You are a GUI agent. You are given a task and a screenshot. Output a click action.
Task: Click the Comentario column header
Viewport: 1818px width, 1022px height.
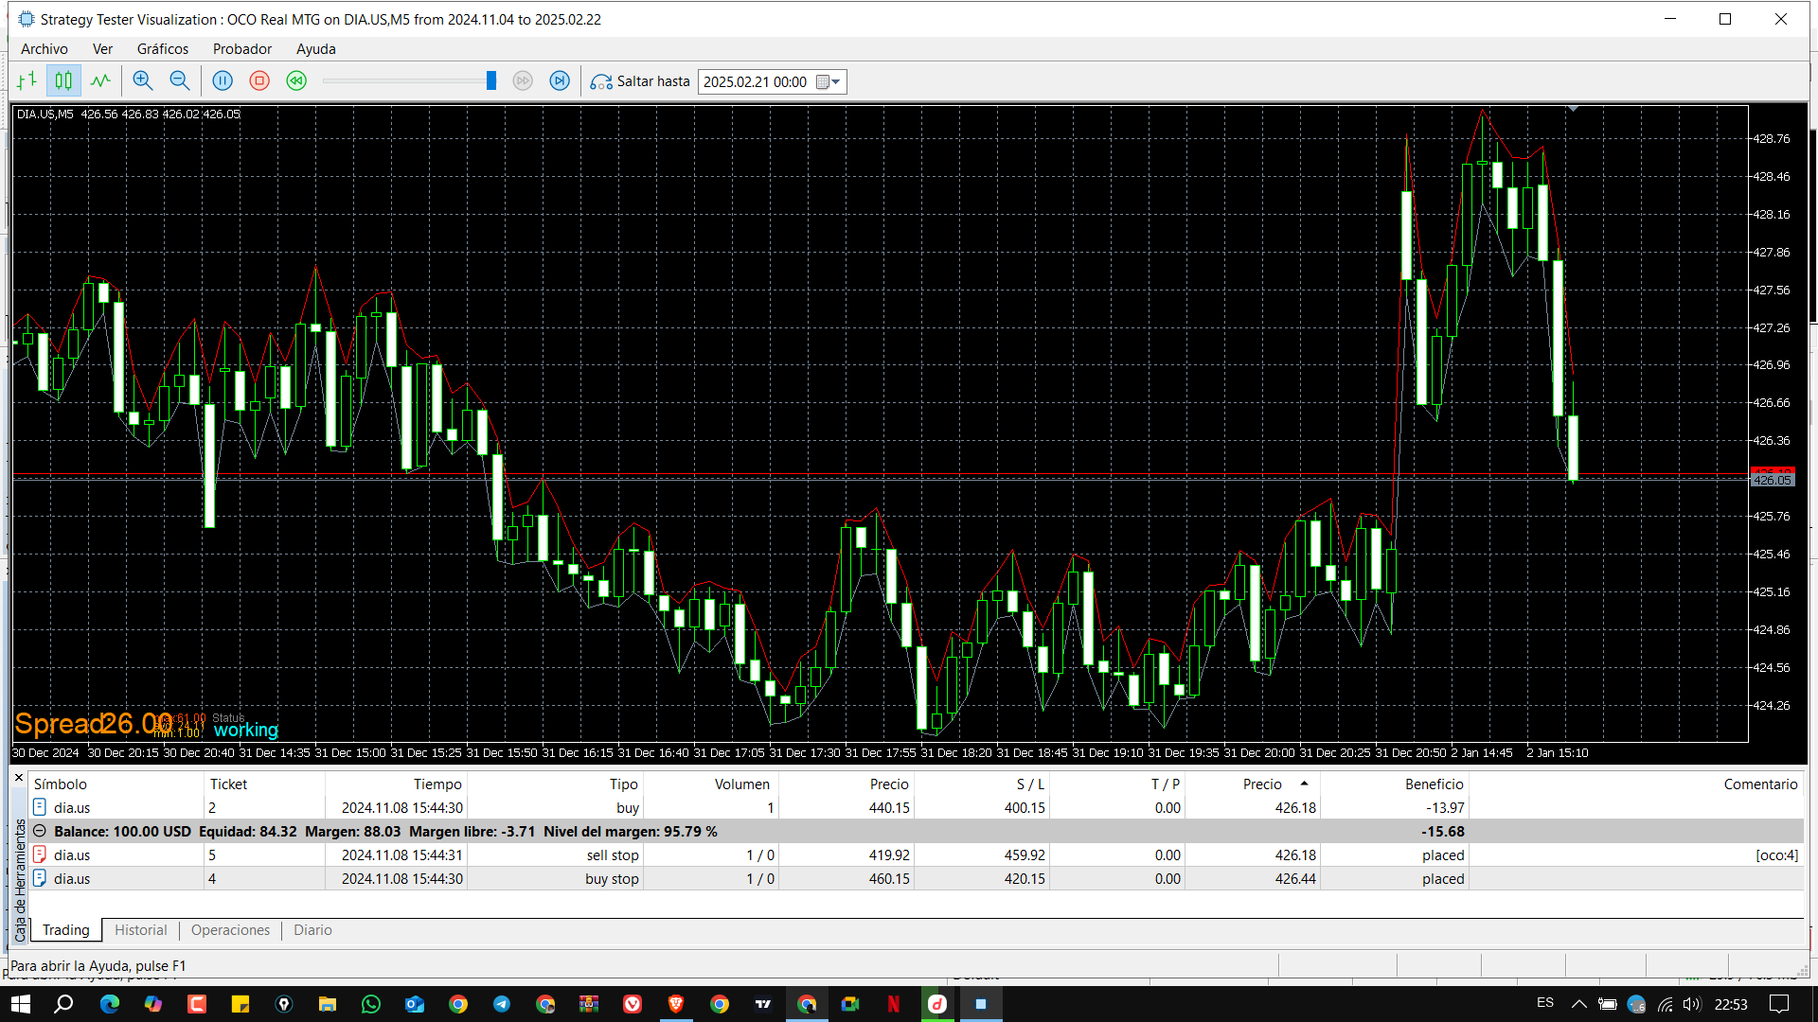click(1636, 784)
